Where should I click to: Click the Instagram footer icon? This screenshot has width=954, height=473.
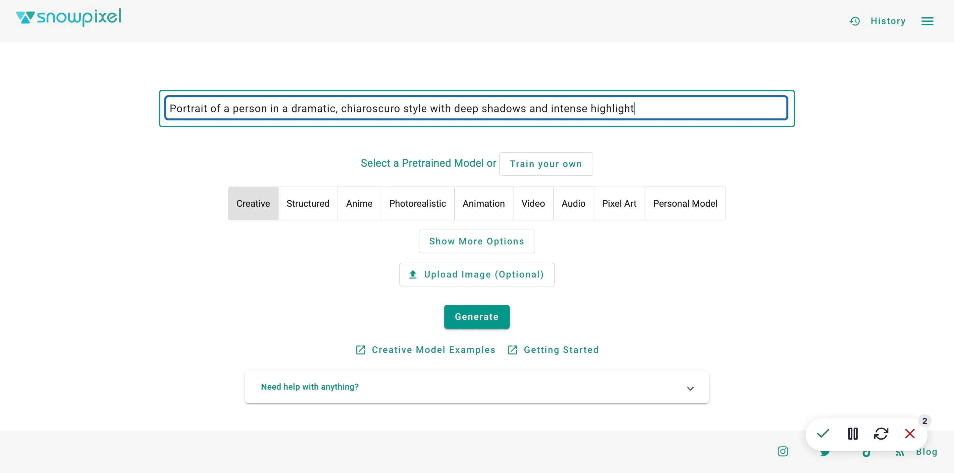pyautogui.click(x=782, y=451)
